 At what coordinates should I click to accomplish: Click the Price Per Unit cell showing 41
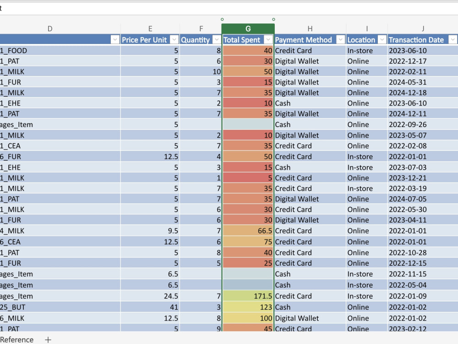tap(150, 307)
